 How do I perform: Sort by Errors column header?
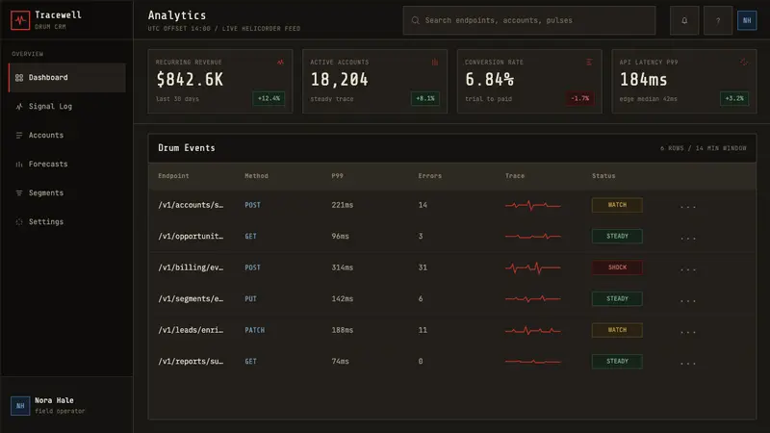tap(429, 176)
